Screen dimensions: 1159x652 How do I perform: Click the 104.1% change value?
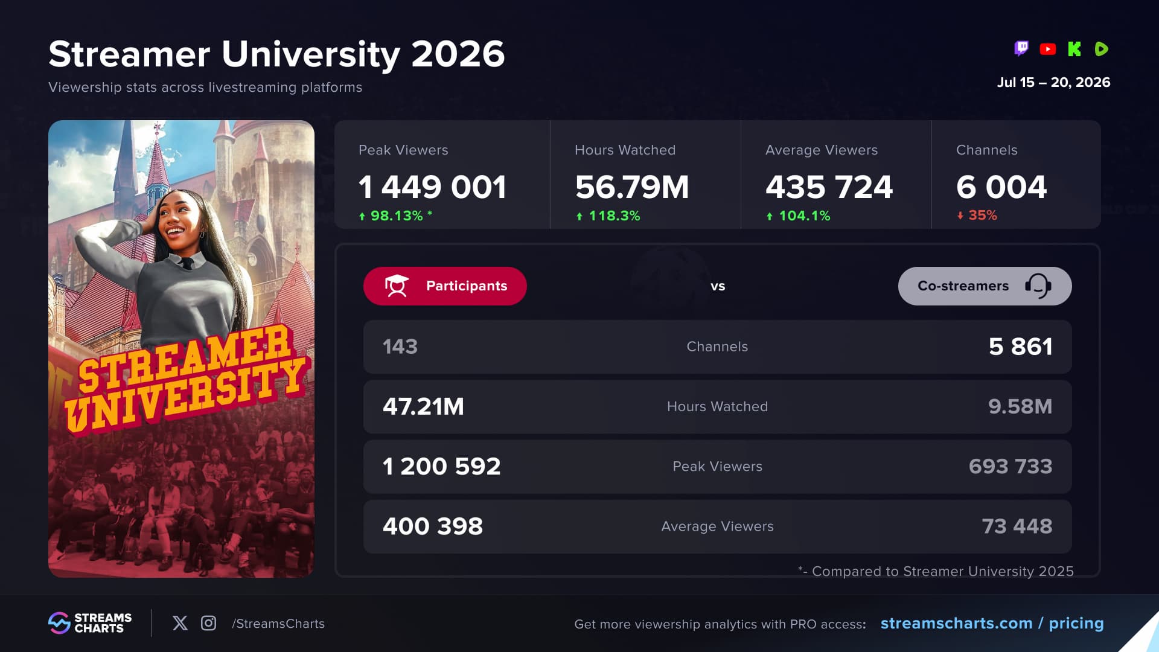[805, 216]
